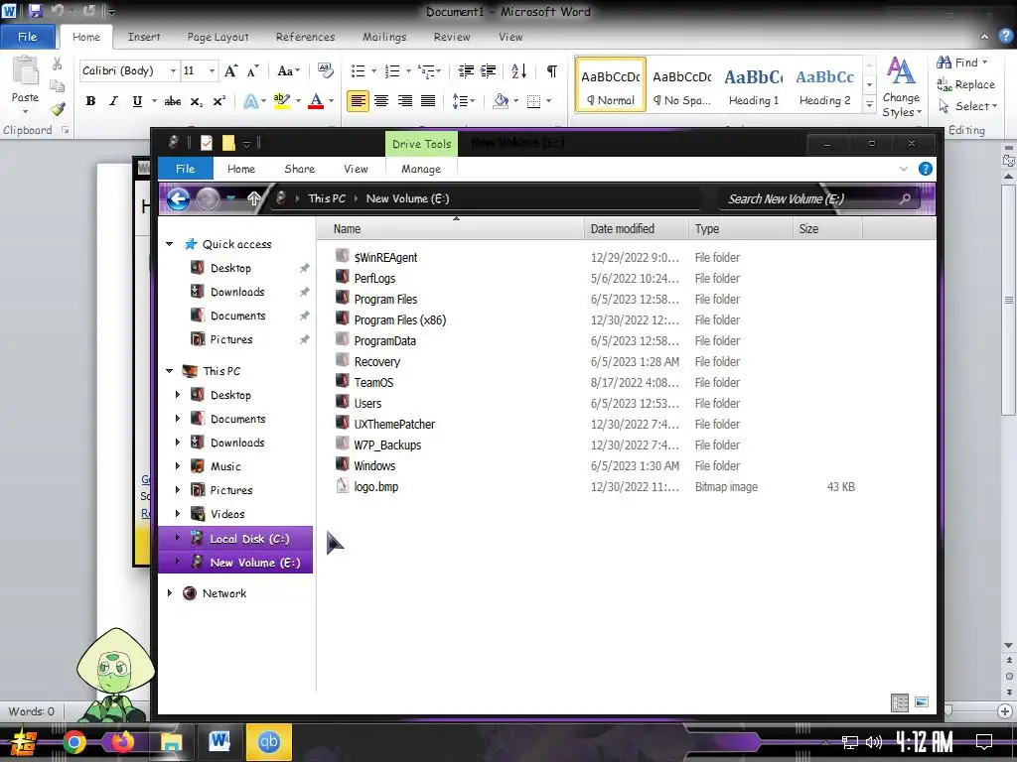
Task: Apply Subscript formatting in Word
Action: click(196, 101)
